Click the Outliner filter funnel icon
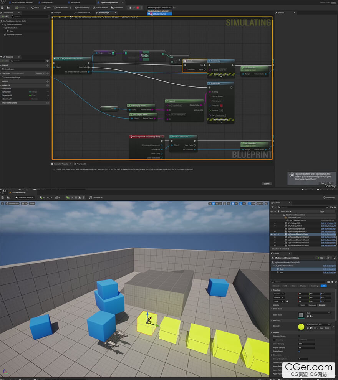Screen dimensions: 338x380 273,207
